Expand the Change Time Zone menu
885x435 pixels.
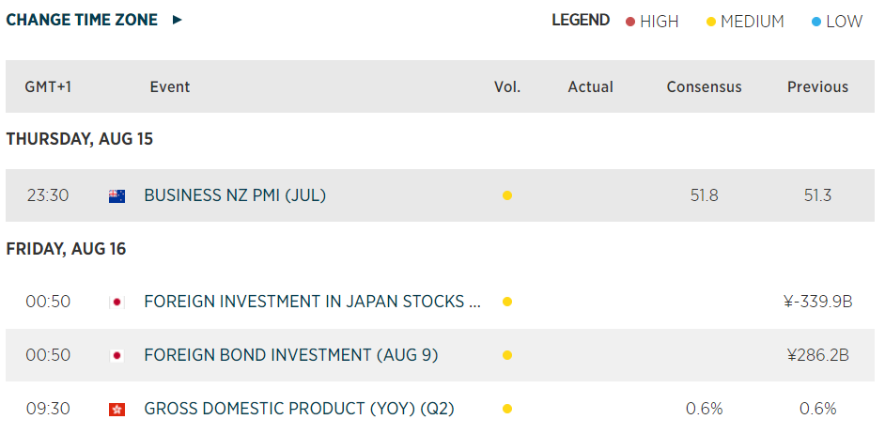click(x=82, y=20)
